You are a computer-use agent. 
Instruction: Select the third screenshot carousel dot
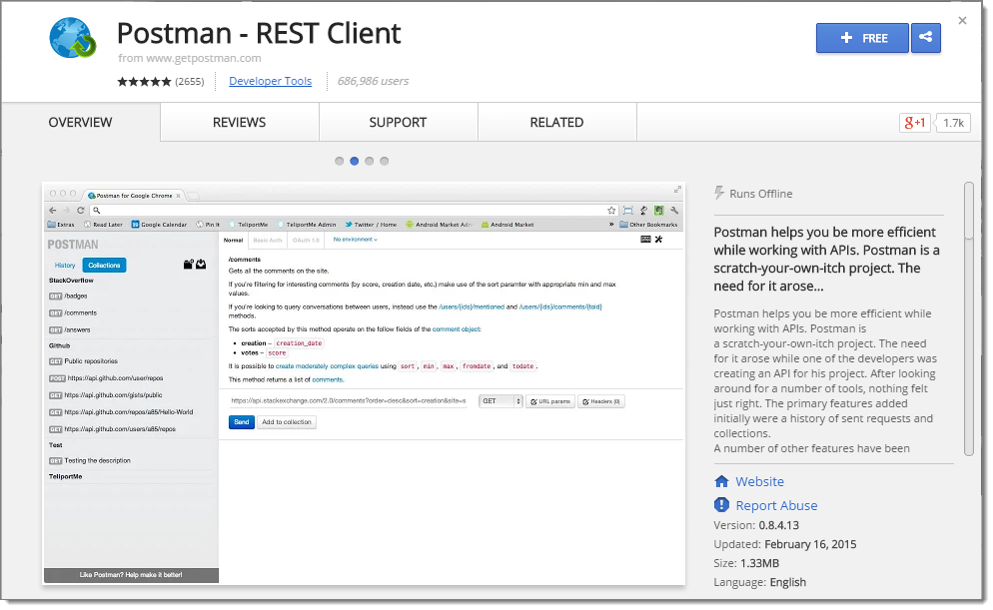pos(370,162)
